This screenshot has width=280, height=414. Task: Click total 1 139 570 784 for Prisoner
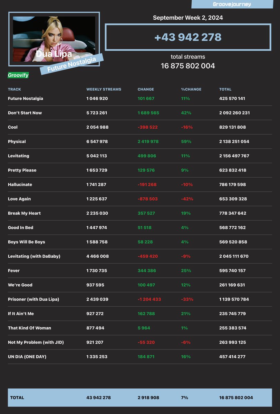pyautogui.click(x=234, y=299)
